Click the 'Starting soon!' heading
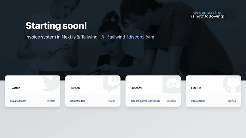 (x=56, y=26)
